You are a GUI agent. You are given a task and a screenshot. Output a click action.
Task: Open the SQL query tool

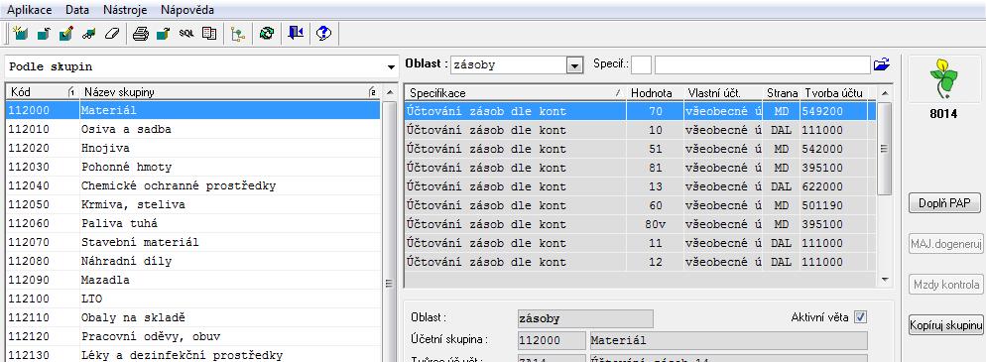186,34
